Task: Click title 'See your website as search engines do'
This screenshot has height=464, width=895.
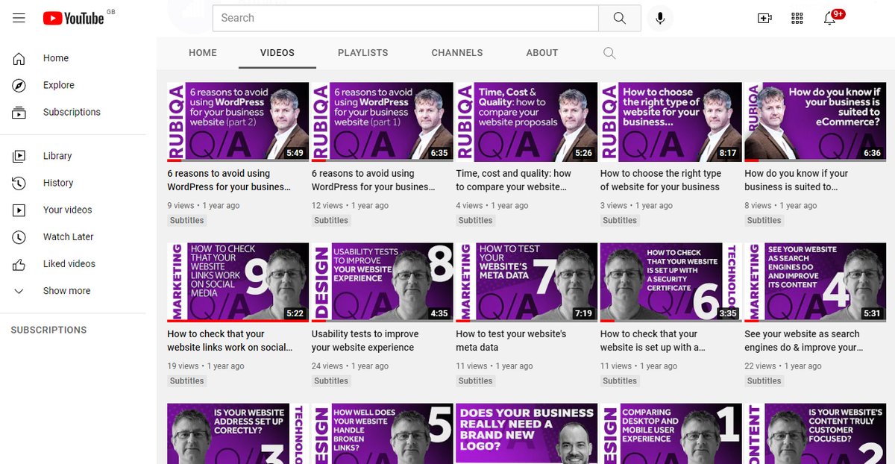Action: coord(804,340)
